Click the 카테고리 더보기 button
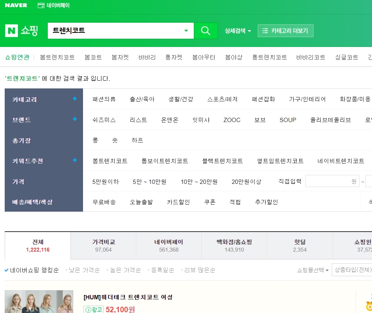The width and height of the screenshot is (372, 313). 285,31
